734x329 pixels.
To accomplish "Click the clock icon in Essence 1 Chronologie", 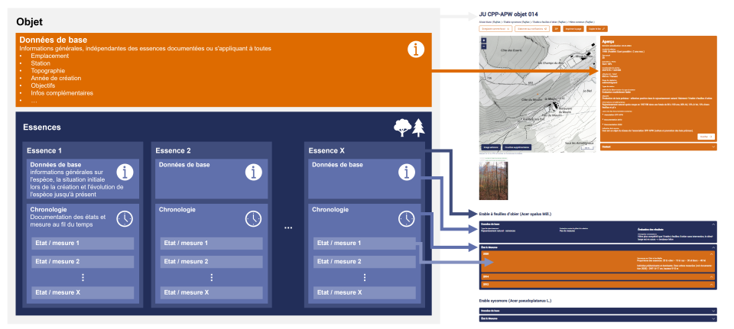I will 124,219.
